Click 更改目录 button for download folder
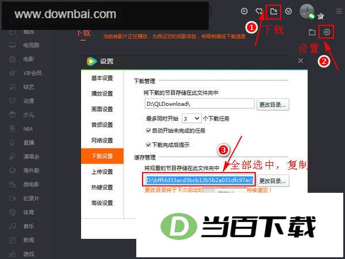This screenshot has width=345, height=259. [x=273, y=105]
